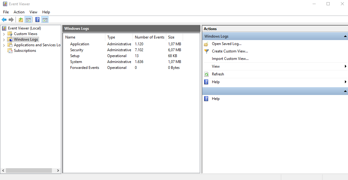Expand the Windows Logs tree node
348x180 pixels.
click(4, 39)
